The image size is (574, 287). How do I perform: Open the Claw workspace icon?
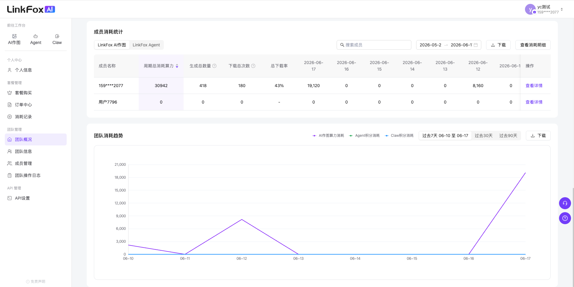coord(57,39)
